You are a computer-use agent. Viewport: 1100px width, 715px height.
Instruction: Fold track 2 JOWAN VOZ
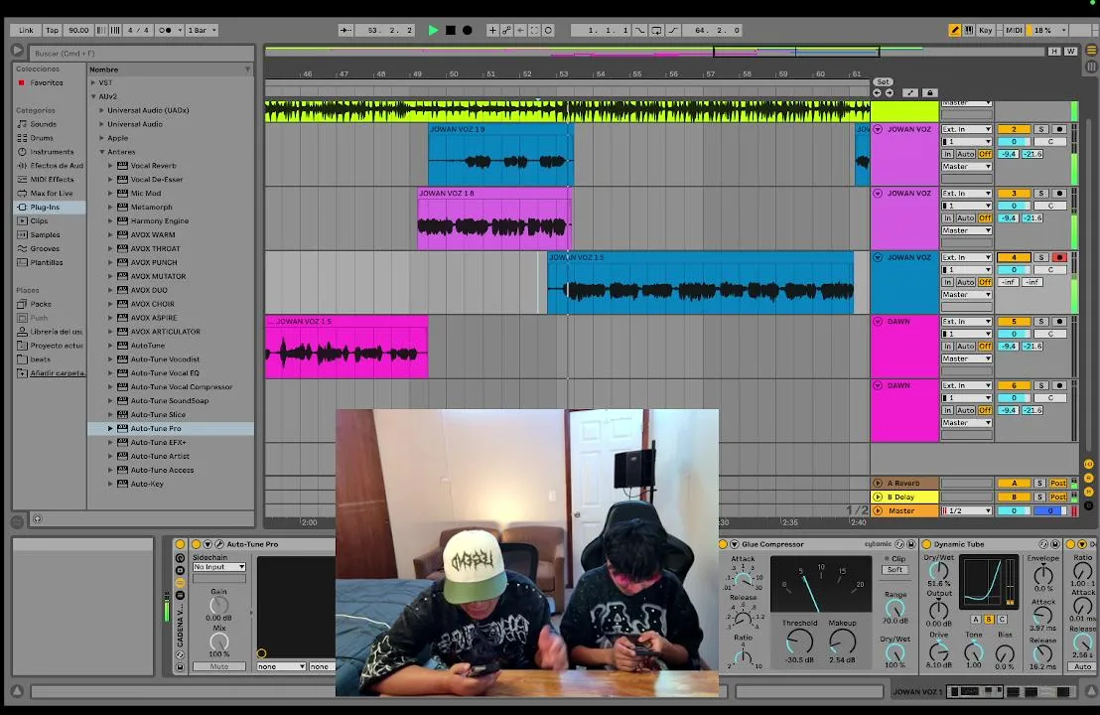[878, 129]
